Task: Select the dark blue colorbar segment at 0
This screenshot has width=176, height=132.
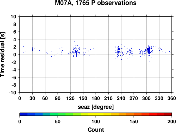Action: point(24,114)
